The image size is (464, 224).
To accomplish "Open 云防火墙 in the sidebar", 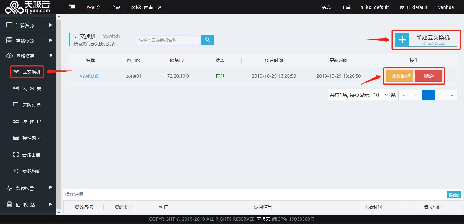I will [28, 105].
